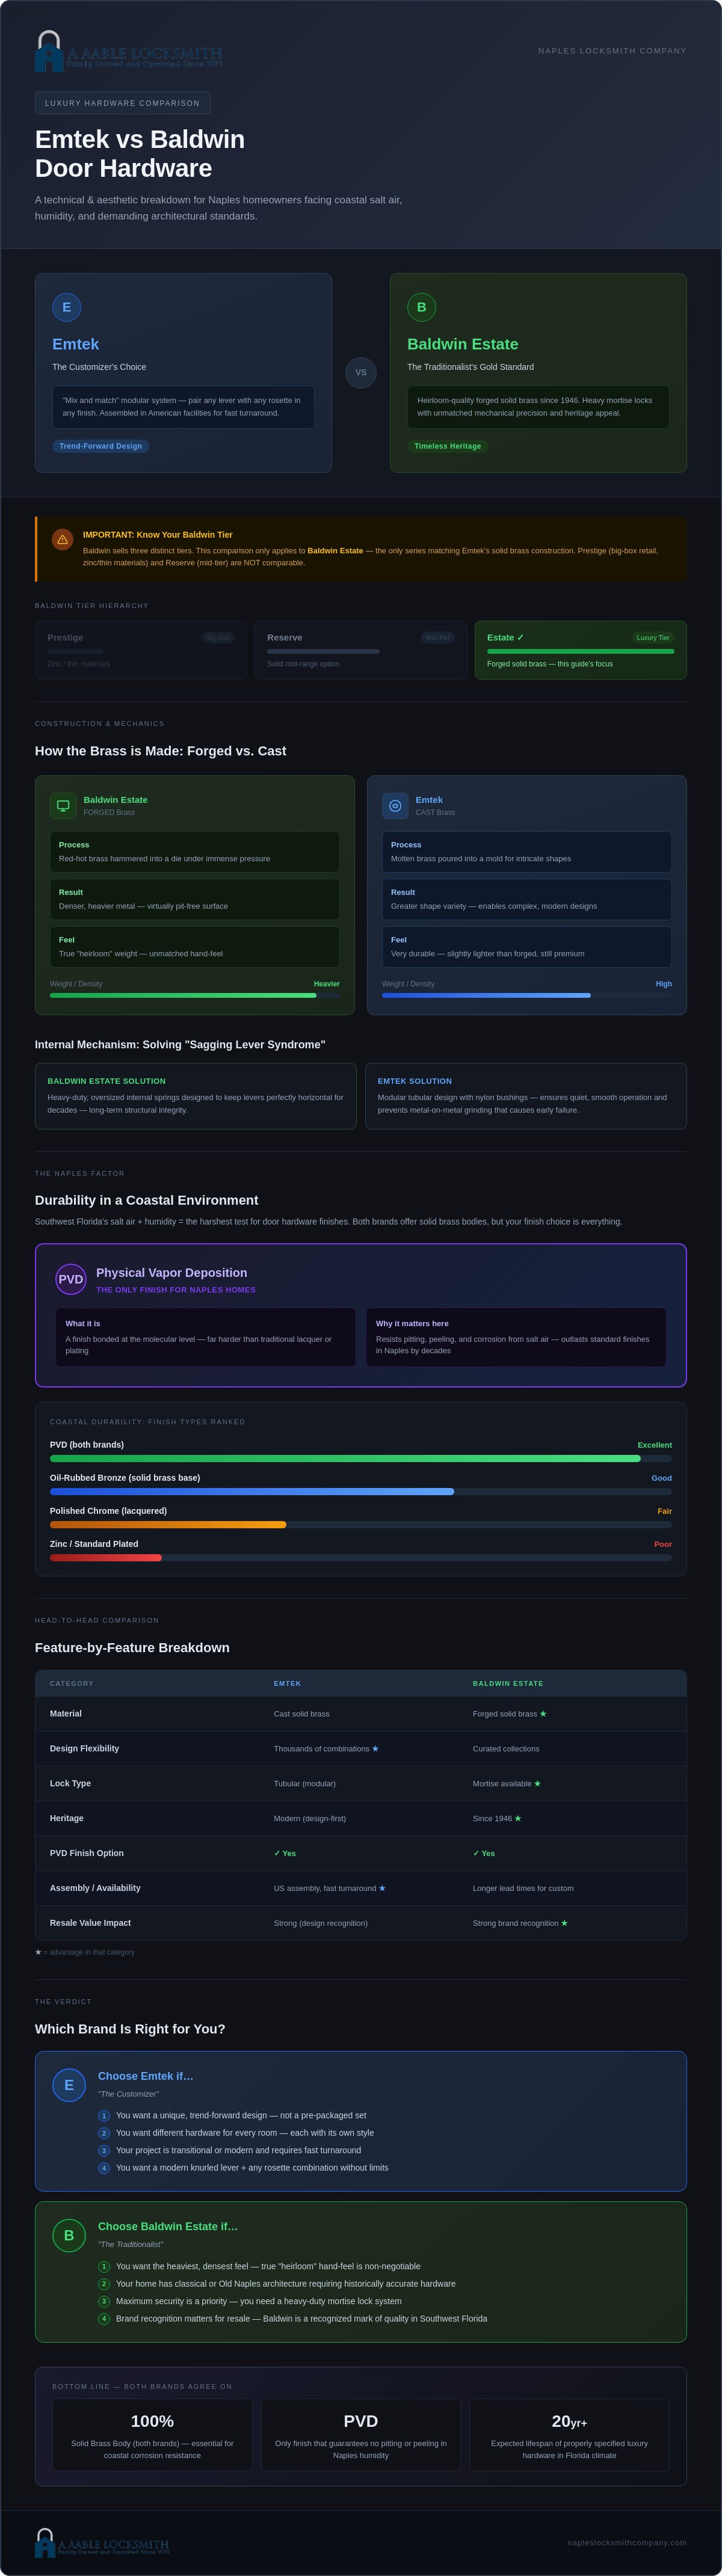
Task: Click the purple PVD circle icon
Action: coord(71,1279)
